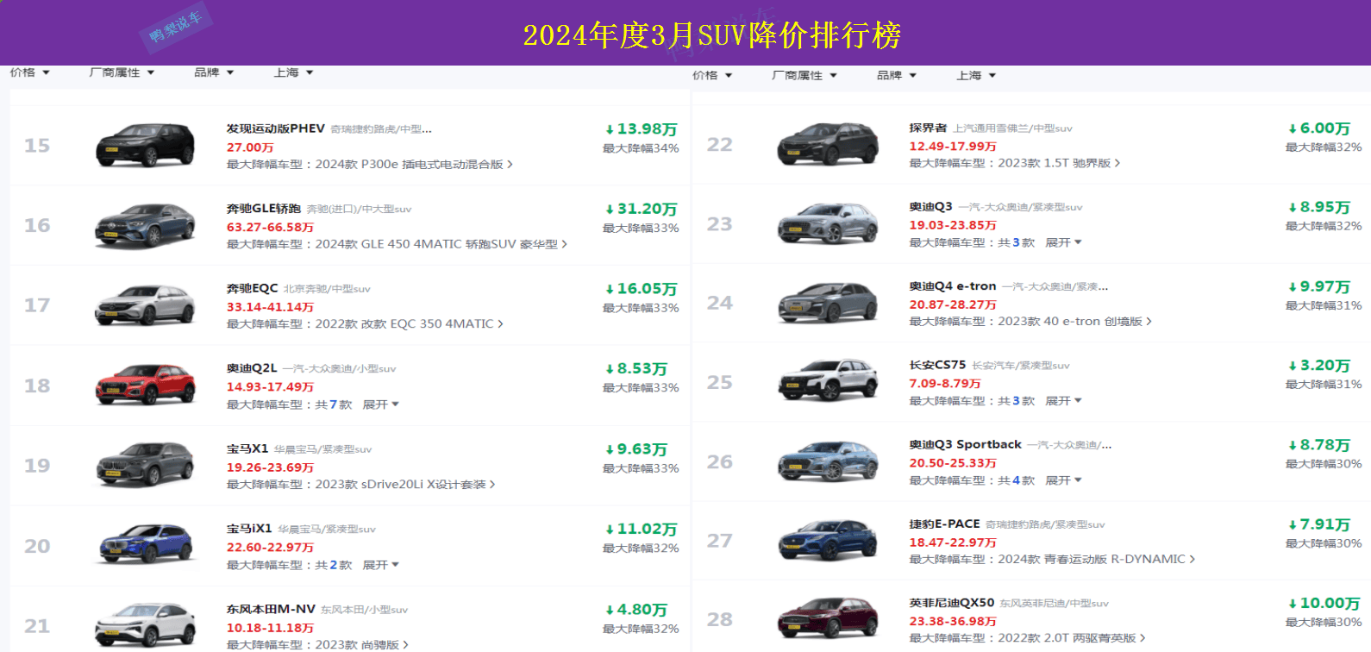
Task: Click the 奥迪Q4 e-tron car thumbnail
Action: 828,303
